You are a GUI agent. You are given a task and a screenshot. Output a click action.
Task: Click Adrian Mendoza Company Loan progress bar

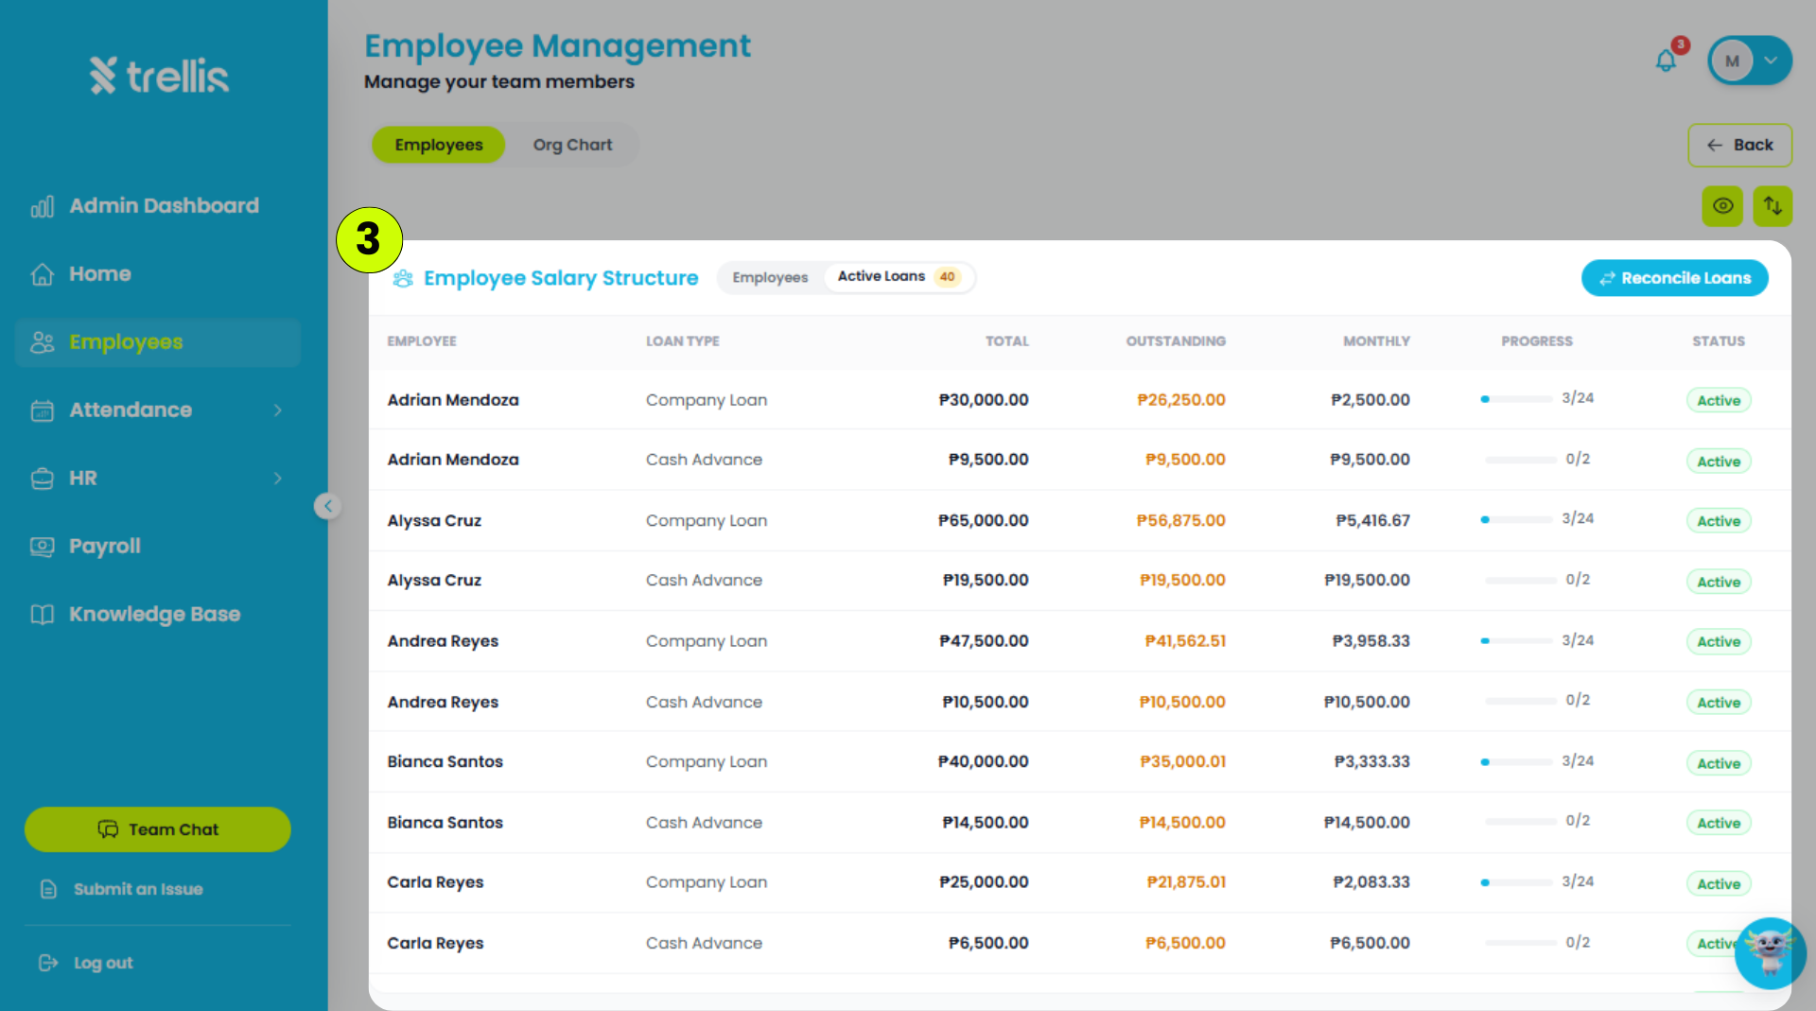[1516, 399]
